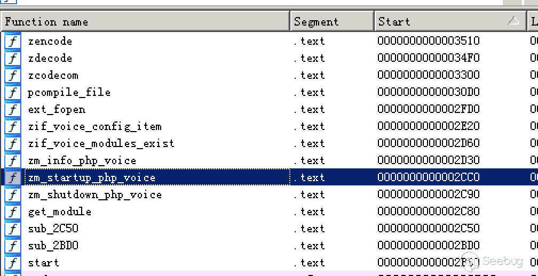Select the function icon for get_module
The width and height of the screenshot is (538, 276).
13,212
